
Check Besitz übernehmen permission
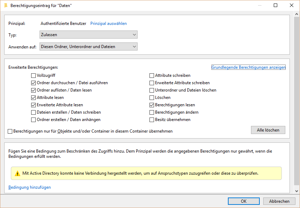(152, 120)
